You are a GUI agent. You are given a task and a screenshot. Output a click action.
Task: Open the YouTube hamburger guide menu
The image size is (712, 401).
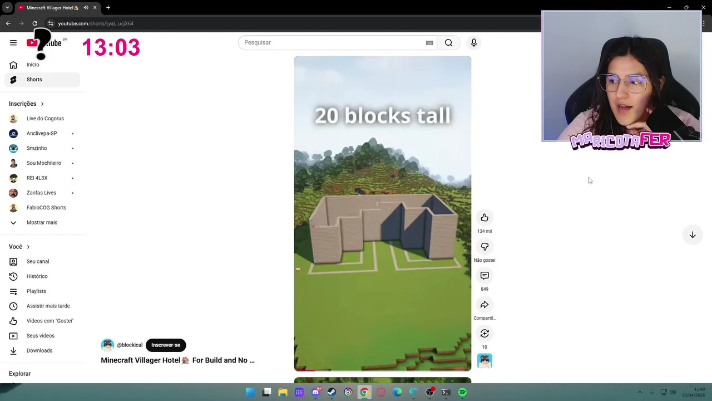pos(13,43)
